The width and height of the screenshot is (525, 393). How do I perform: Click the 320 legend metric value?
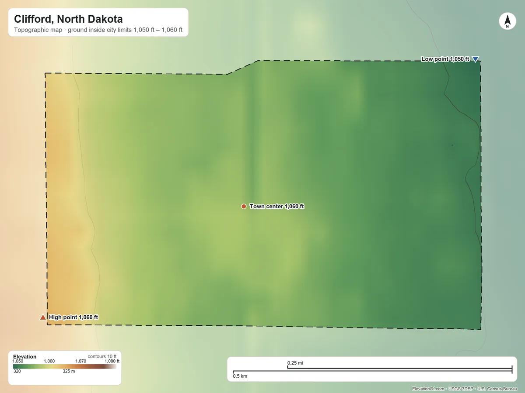pyautogui.click(x=17, y=371)
